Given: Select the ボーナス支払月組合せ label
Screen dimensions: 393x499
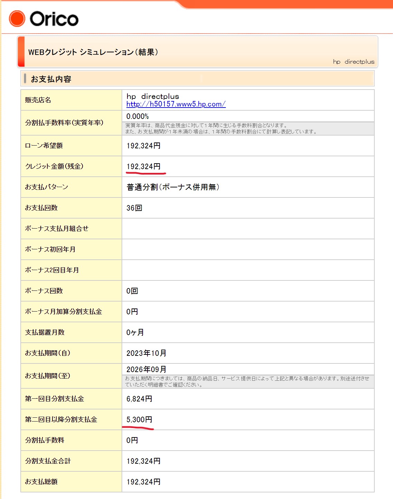Looking at the screenshot, I should (57, 229).
